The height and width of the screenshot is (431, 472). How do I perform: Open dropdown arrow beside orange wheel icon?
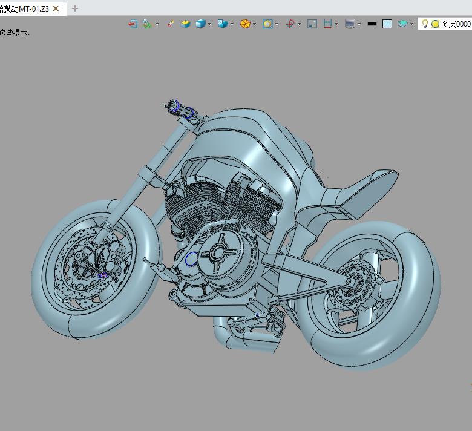coord(255,24)
